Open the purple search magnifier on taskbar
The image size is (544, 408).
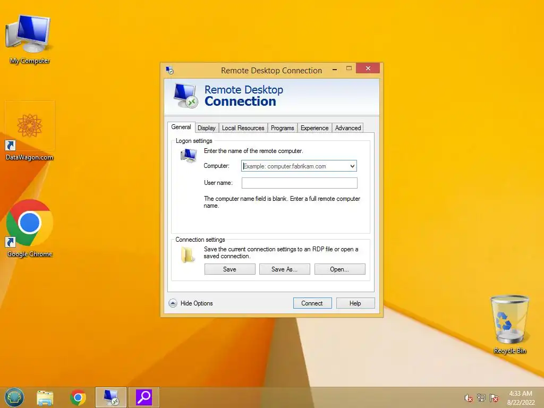point(143,397)
